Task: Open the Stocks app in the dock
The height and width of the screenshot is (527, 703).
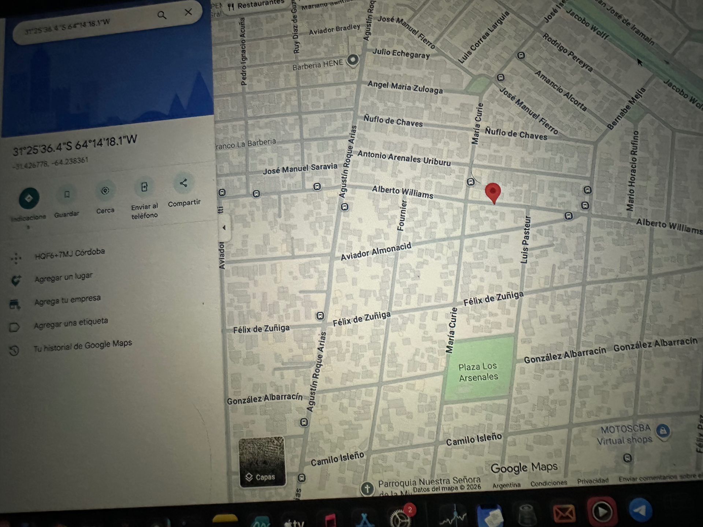Action: pyautogui.click(x=453, y=516)
